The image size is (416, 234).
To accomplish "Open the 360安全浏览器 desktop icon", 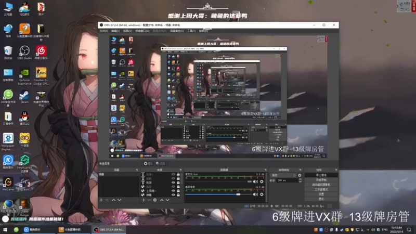I will pos(8,98).
